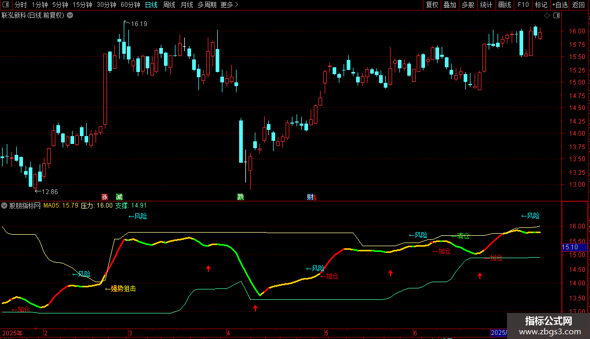Screen dimensions: 590x339
Task: Click the red S marker beside 财
Action: pos(315,198)
